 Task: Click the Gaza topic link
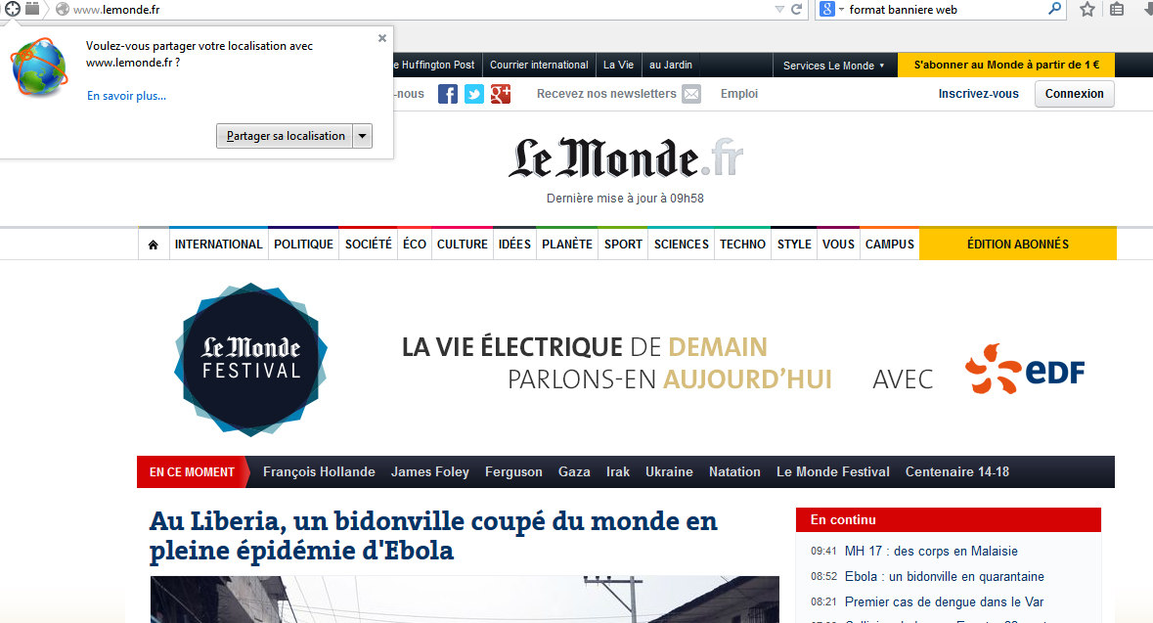tap(574, 472)
